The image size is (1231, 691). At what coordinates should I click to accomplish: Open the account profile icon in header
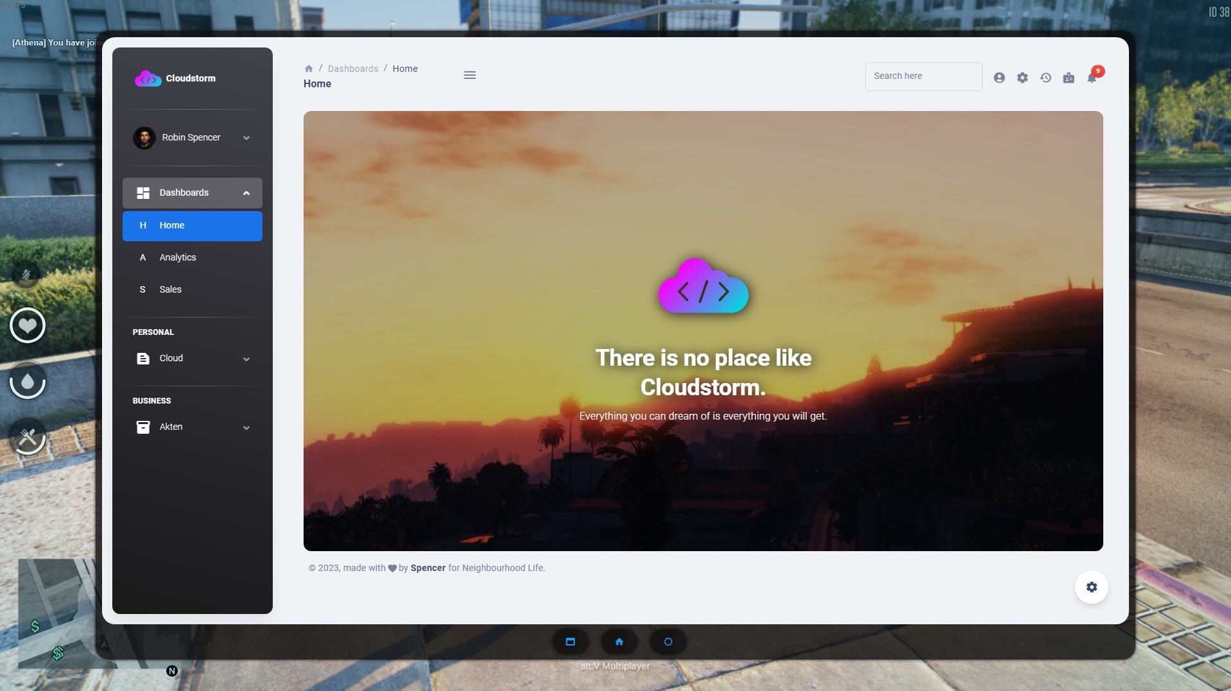tap(999, 78)
